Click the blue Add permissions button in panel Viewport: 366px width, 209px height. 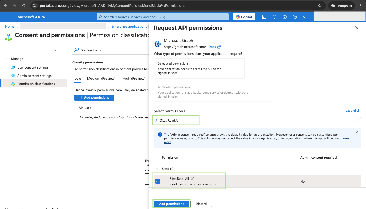coord(172,204)
